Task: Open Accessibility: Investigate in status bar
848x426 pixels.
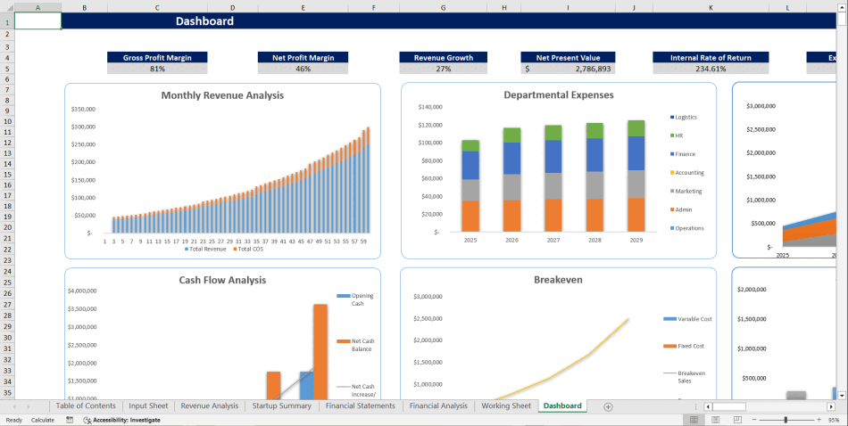Action: coord(121,420)
